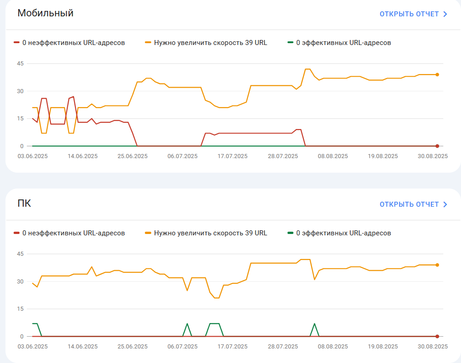Click the 03.06.2025 date label on the ПК chart

click(33, 347)
